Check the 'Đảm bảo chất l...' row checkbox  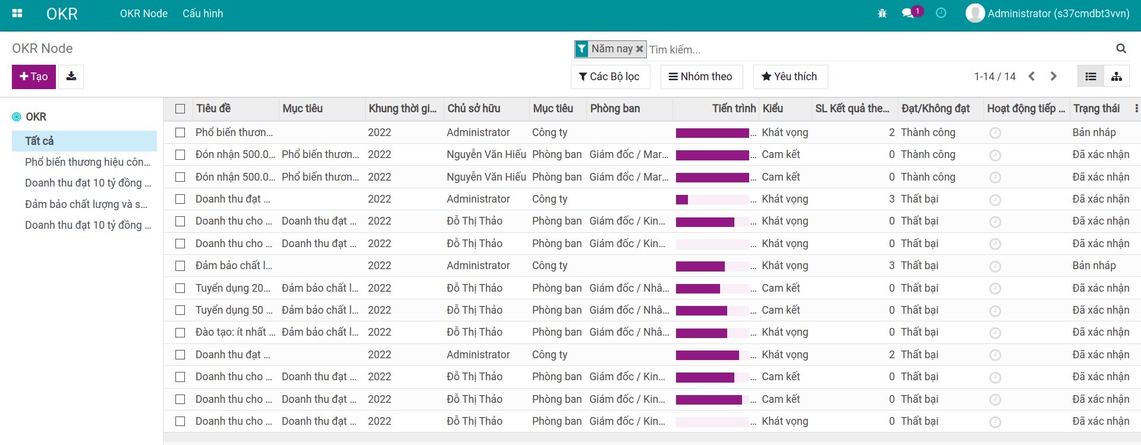point(180,266)
